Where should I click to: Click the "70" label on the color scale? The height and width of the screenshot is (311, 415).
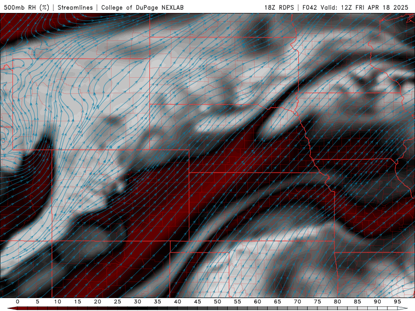[297, 302]
